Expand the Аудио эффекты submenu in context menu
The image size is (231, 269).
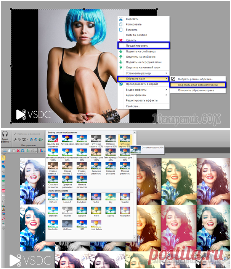166,95
